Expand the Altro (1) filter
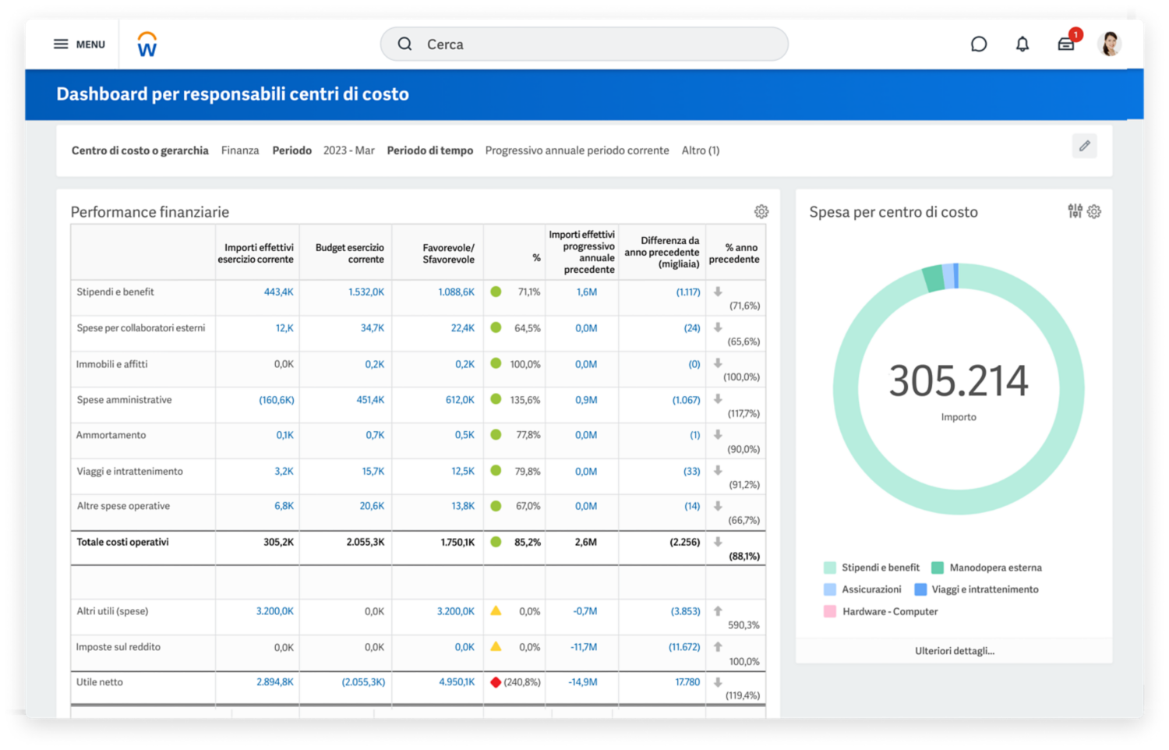 [x=700, y=150]
